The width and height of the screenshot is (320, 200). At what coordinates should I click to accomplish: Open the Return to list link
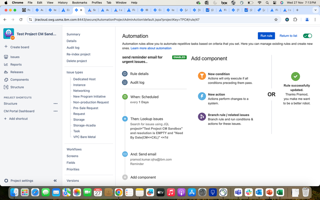(288, 36)
